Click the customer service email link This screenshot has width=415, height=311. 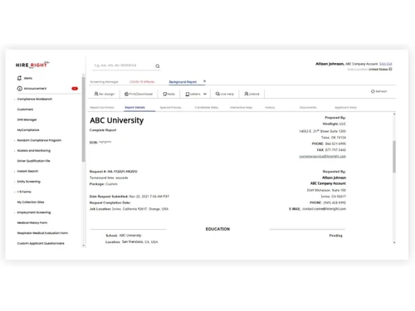click(x=322, y=157)
